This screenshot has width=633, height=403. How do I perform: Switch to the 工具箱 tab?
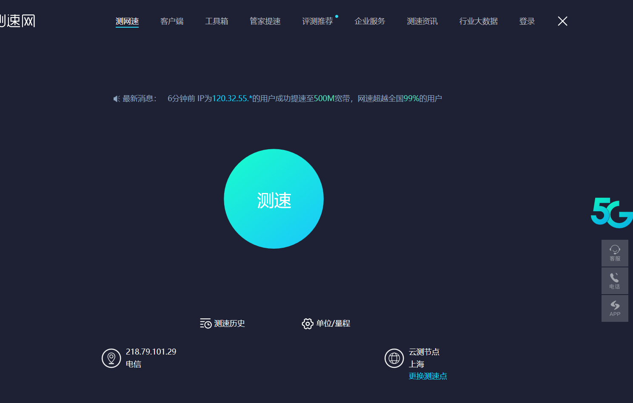pyautogui.click(x=217, y=21)
